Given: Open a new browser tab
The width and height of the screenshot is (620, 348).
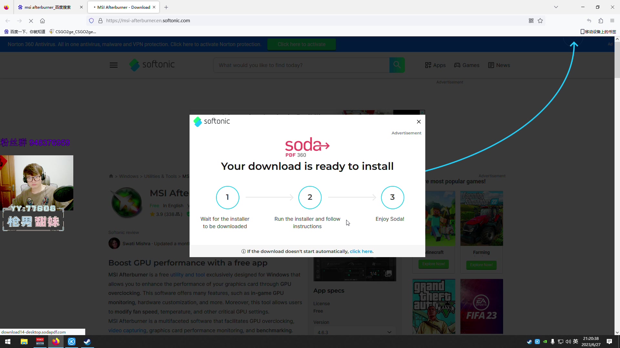Looking at the screenshot, I should point(166,7).
